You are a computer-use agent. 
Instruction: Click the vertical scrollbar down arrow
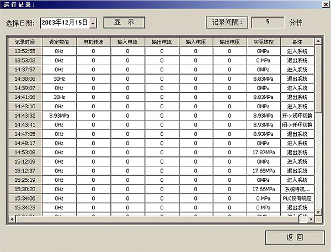click(x=318, y=212)
